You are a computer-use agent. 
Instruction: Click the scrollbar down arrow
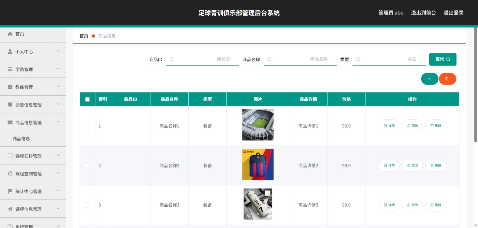tap(476, 225)
